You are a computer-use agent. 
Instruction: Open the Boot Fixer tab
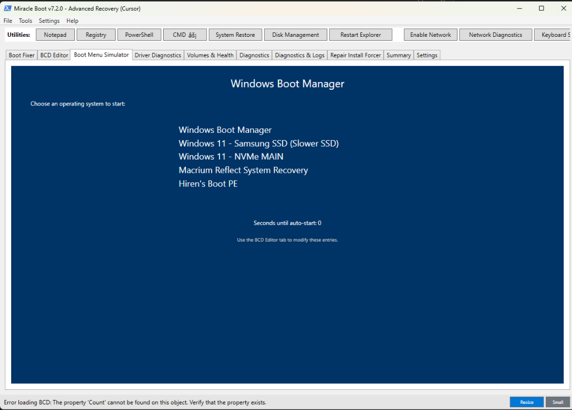point(21,55)
